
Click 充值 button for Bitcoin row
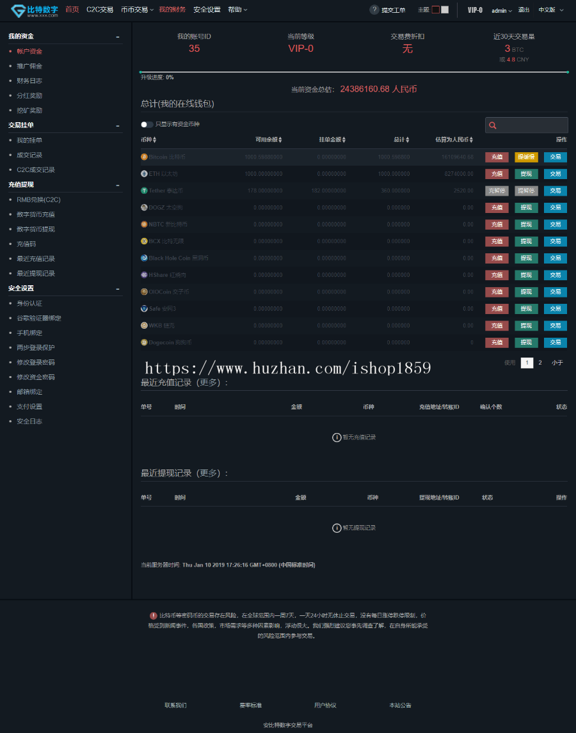[497, 157]
